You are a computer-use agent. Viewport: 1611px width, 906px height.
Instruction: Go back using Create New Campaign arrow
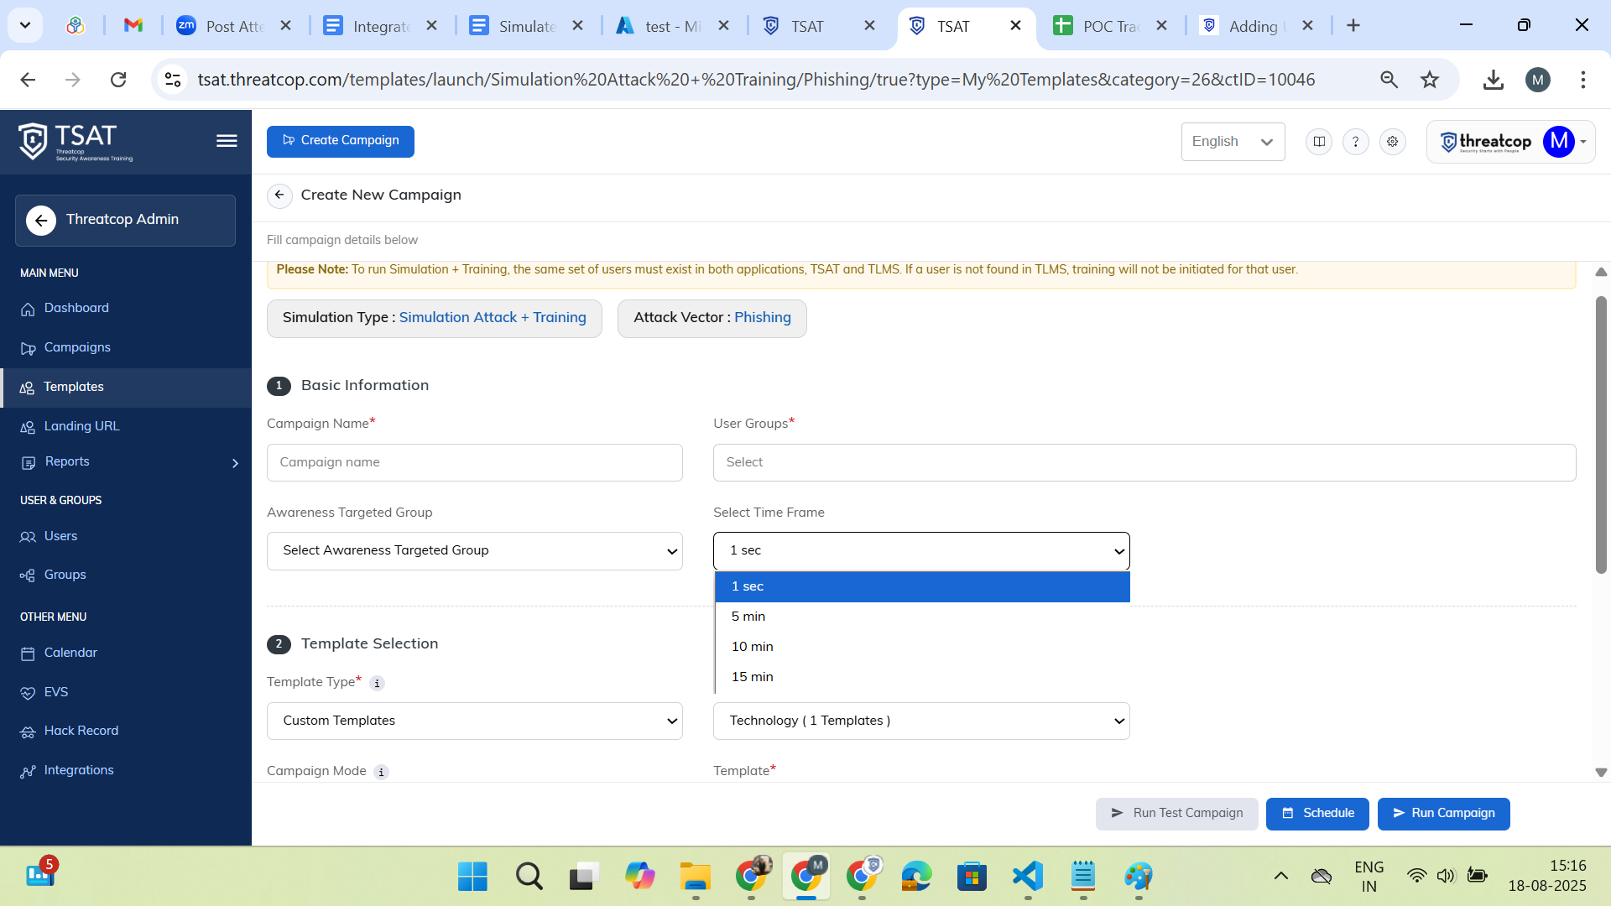tap(279, 195)
